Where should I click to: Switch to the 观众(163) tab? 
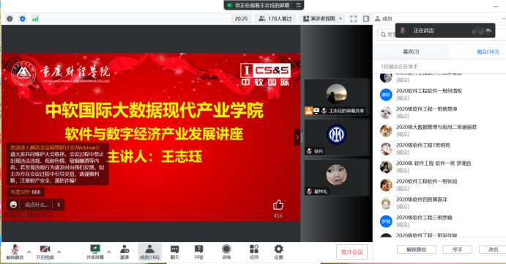487,52
